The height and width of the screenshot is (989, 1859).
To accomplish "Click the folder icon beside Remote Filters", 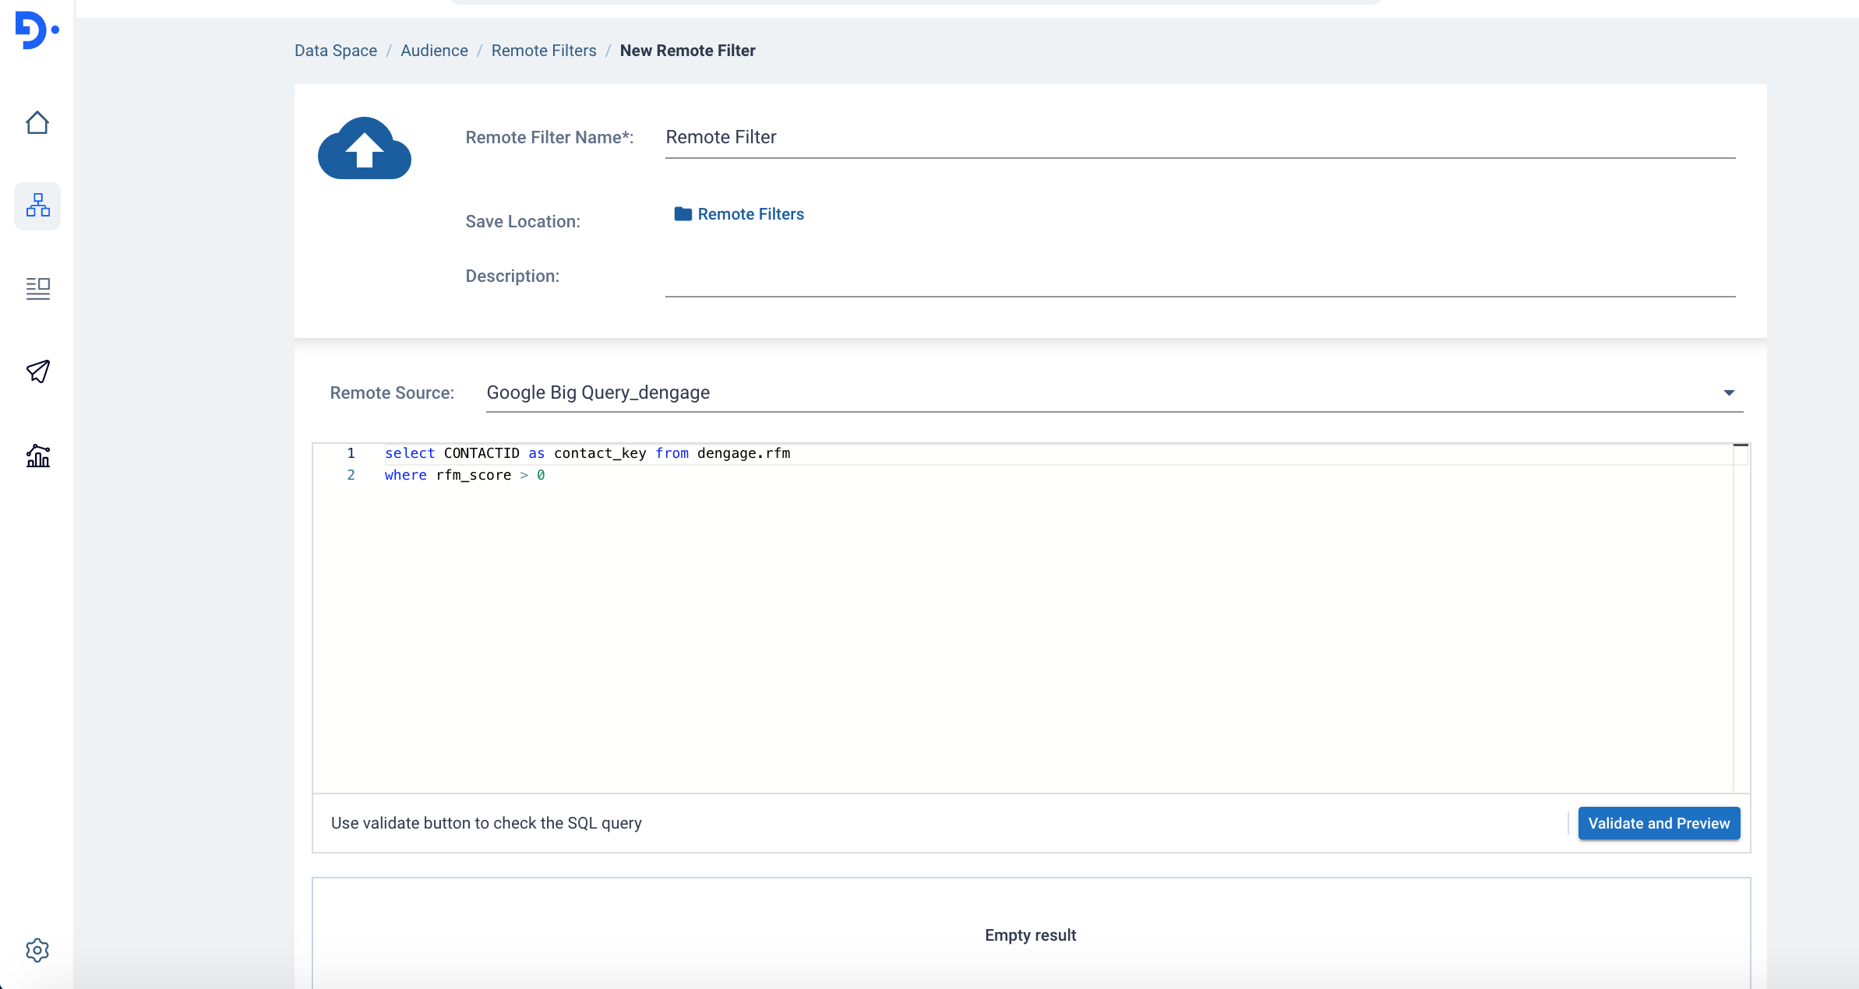I will pos(683,214).
